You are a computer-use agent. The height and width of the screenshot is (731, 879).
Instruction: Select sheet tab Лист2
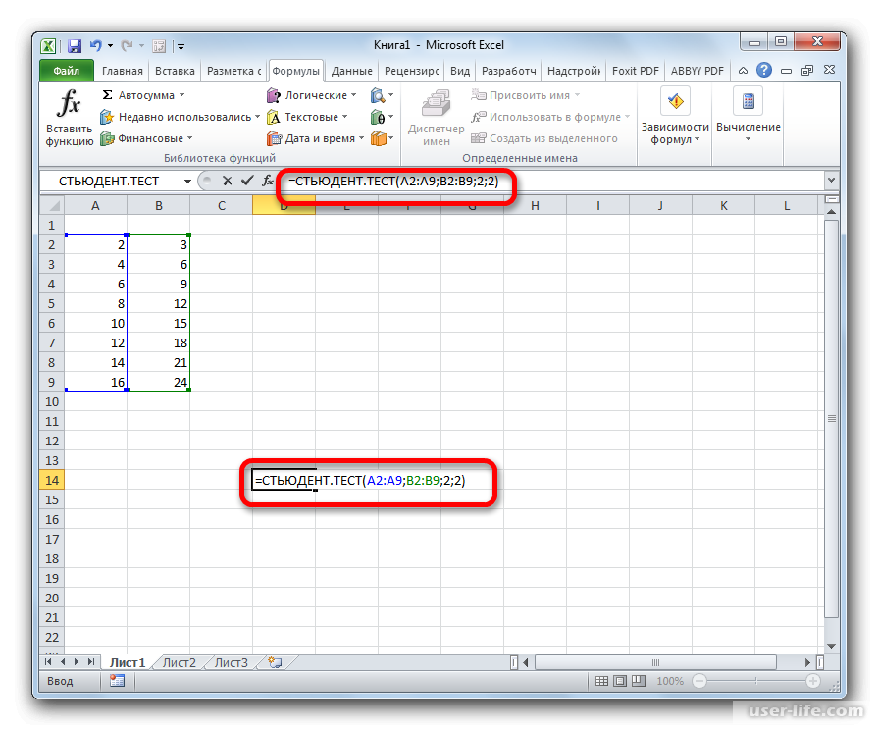coord(180,662)
